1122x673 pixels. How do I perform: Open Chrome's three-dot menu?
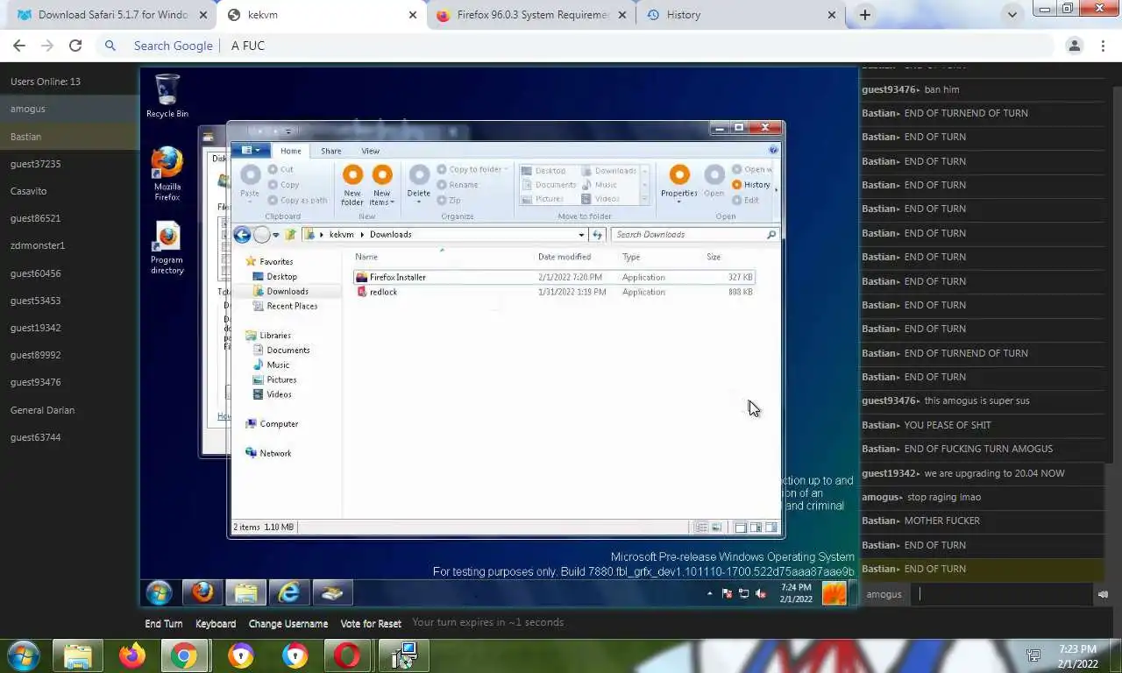(1103, 46)
